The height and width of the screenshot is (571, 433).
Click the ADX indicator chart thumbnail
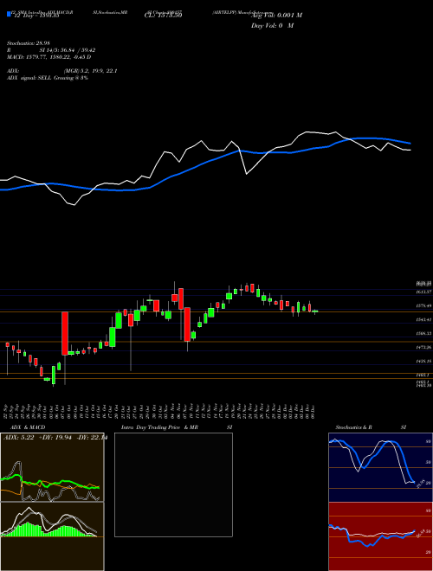tap(52, 467)
